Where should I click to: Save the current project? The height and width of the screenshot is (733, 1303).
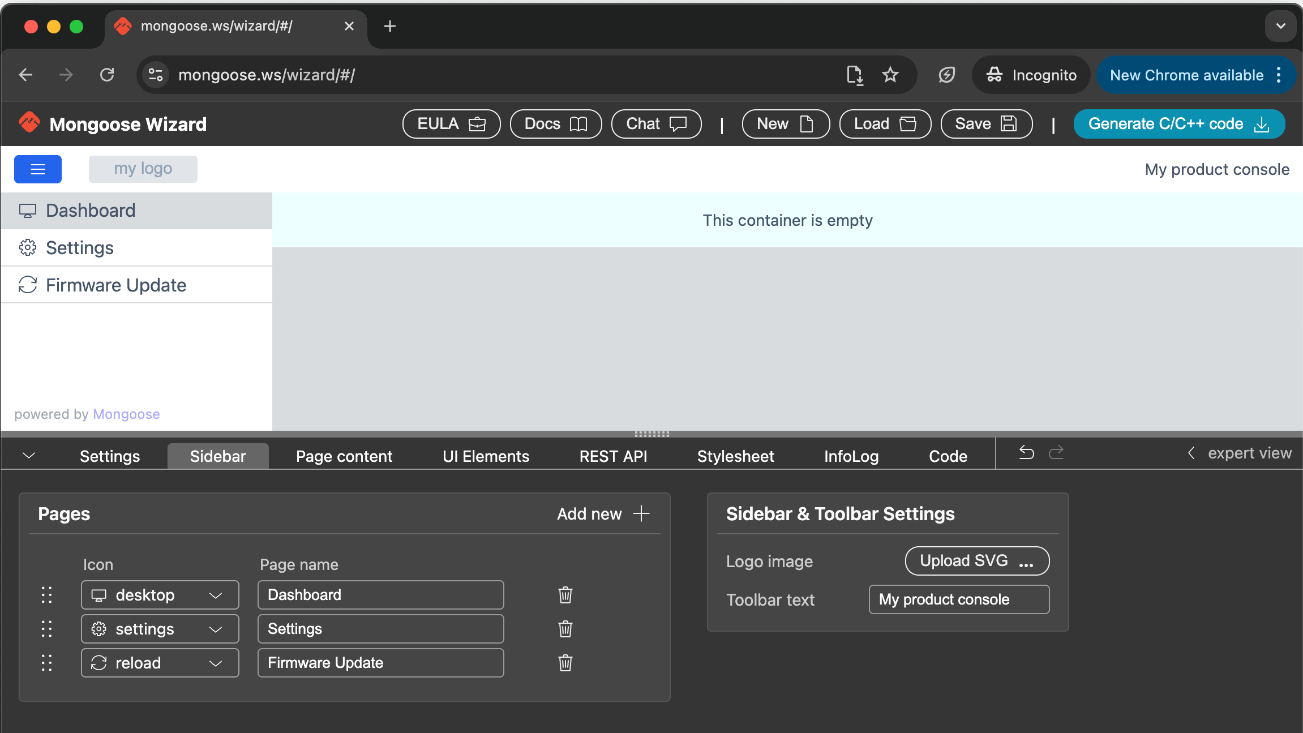(986, 124)
